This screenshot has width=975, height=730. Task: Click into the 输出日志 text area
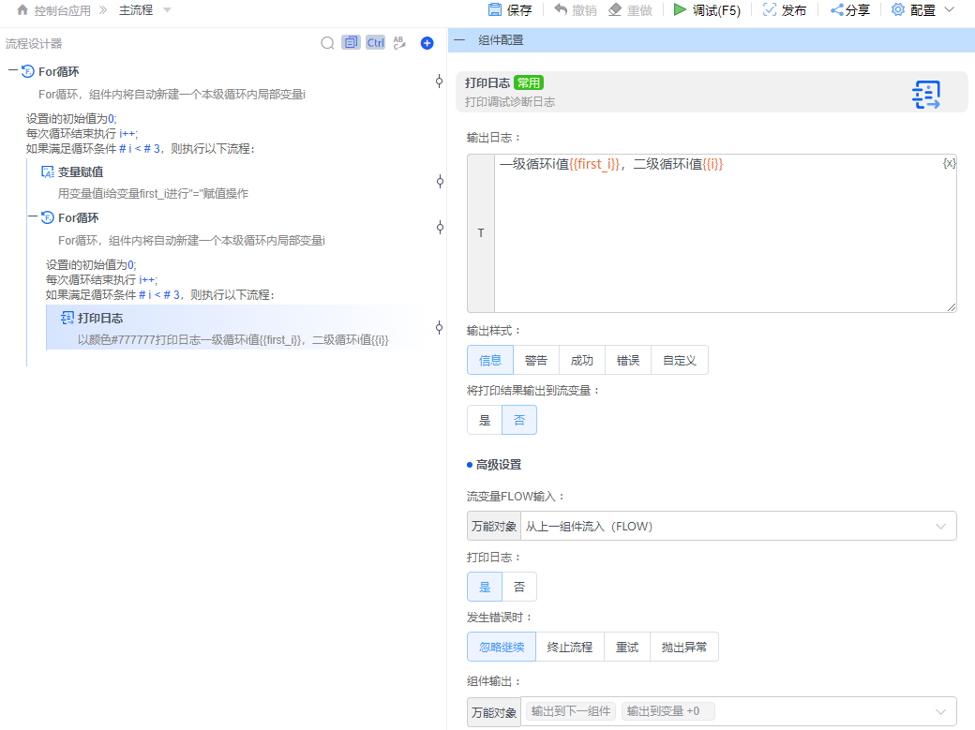tap(725, 233)
